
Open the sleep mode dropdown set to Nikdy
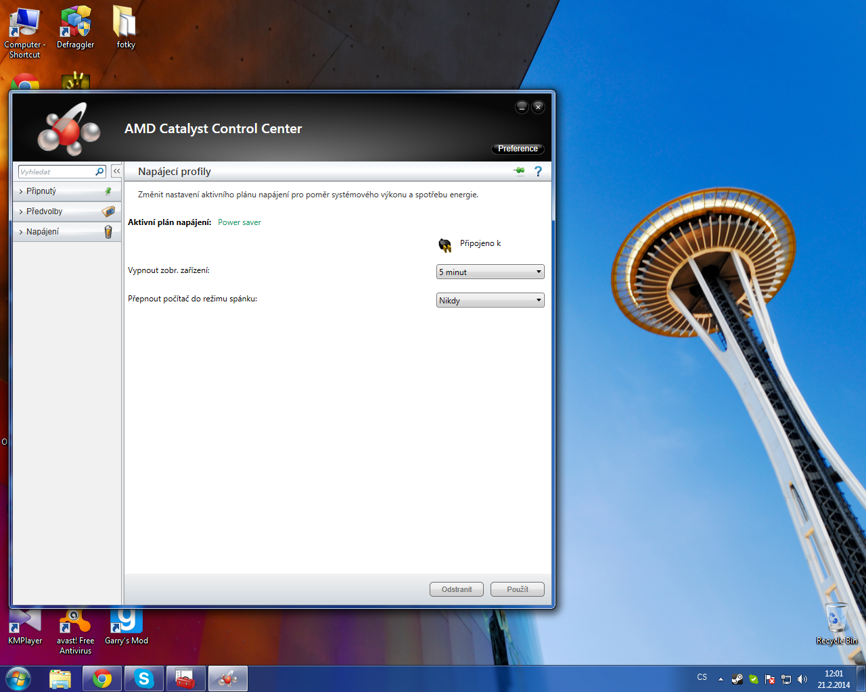(x=491, y=300)
